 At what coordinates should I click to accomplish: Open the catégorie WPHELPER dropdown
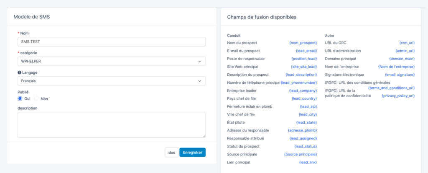click(x=112, y=61)
